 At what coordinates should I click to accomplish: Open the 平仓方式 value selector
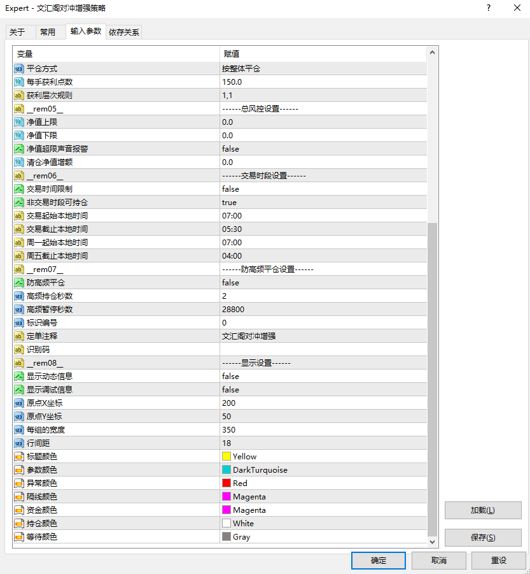(x=318, y=68)
